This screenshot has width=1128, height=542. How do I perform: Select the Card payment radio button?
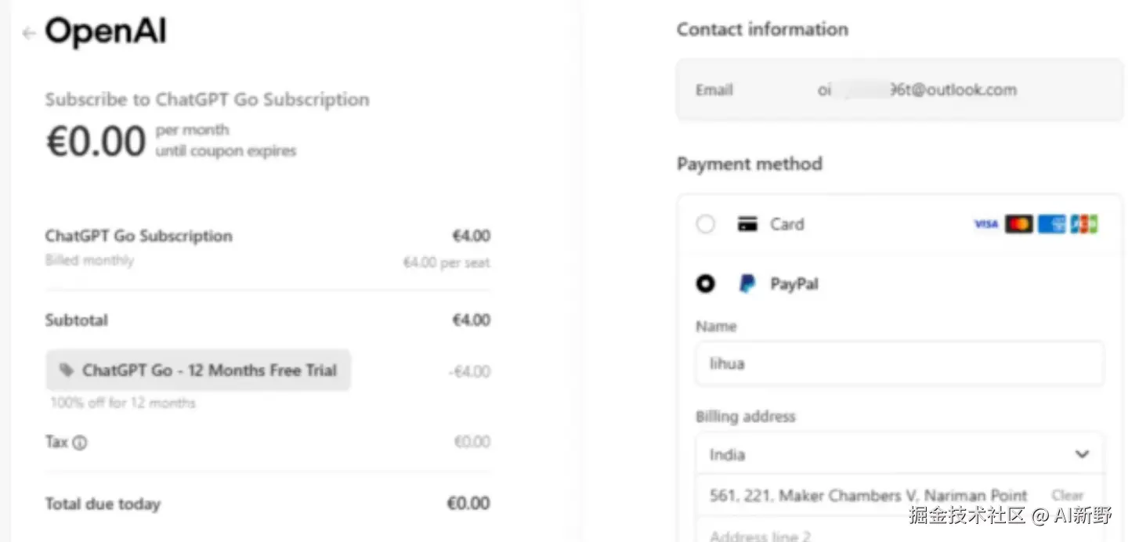coord(706,225)
